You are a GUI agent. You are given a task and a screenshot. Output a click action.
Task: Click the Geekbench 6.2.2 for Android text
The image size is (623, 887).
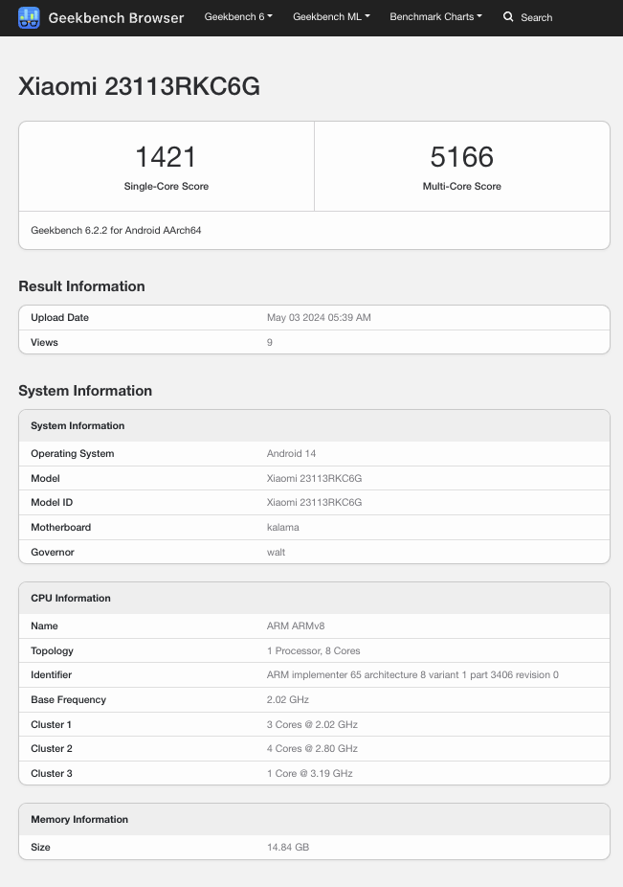(116, 230)
